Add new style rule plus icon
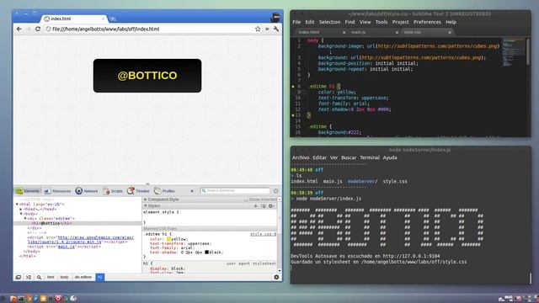Image resolution: width=539 pixels, height=303 pixels. tap(255, 206)
